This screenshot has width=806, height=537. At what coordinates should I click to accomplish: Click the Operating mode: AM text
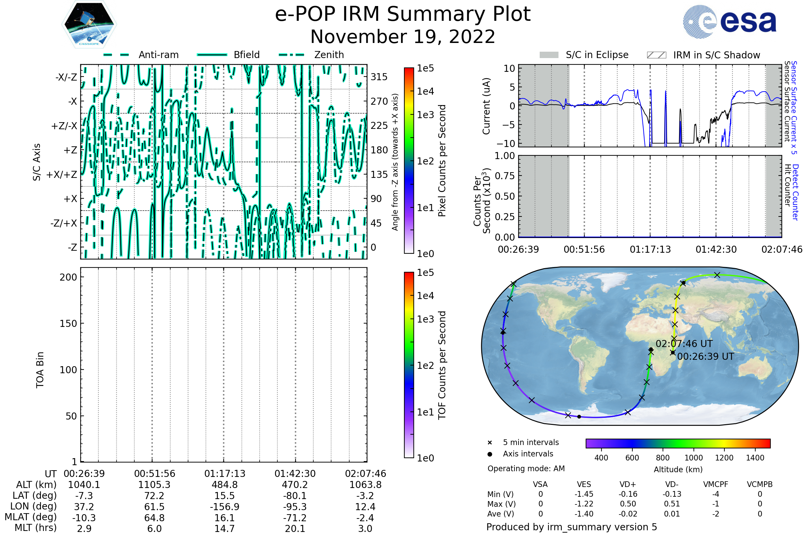(526, 469)
